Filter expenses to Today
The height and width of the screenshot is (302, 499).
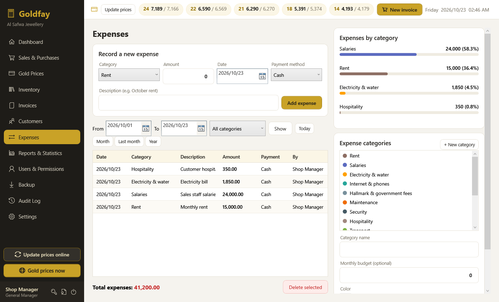coord(305,128)
